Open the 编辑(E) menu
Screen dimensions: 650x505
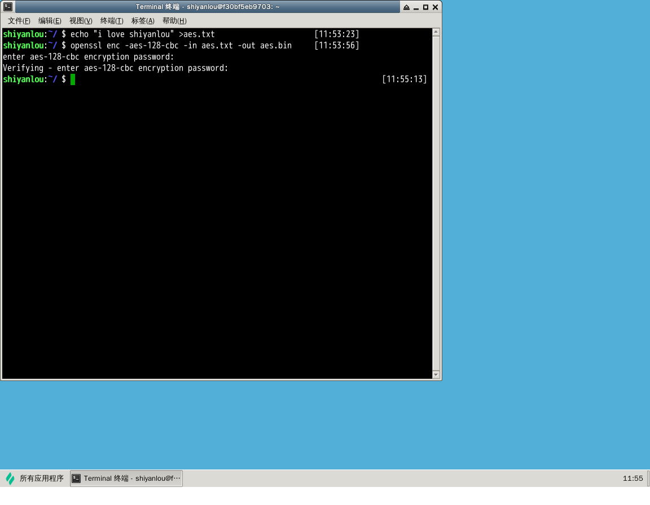(x=50, y=21)
